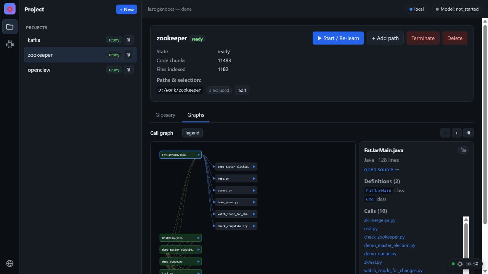Viewport: 488px width, 274px height.
Task: Edit the paths & selection
Action: click(x=242, y=90)
